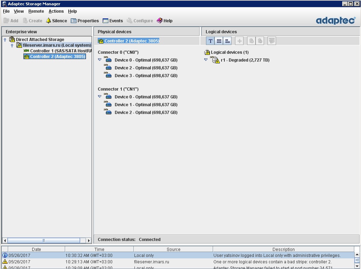
Task: Click the Direct Attached Storage warning icon
Action: [x=12, y=39]
